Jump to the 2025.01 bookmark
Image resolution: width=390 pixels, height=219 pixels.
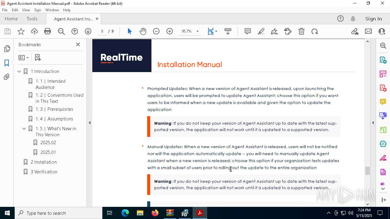(x=48, y=152)
